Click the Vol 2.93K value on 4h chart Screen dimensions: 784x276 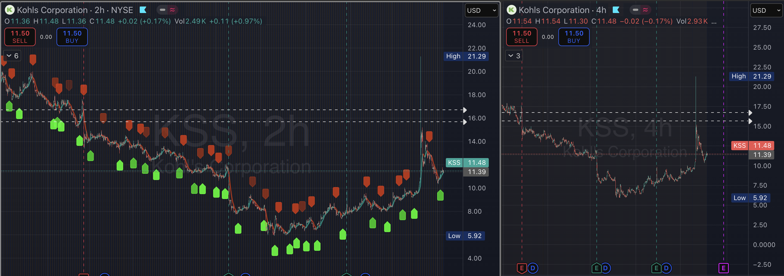point(692,21)
